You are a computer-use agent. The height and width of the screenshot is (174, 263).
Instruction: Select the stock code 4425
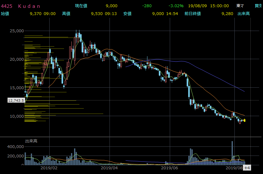tap(6, 6)
